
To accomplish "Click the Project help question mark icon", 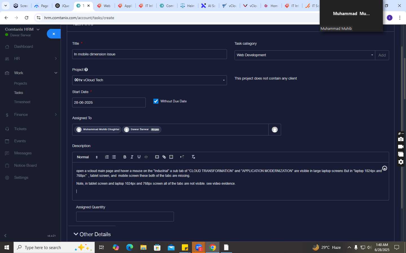I will (86, 70).
